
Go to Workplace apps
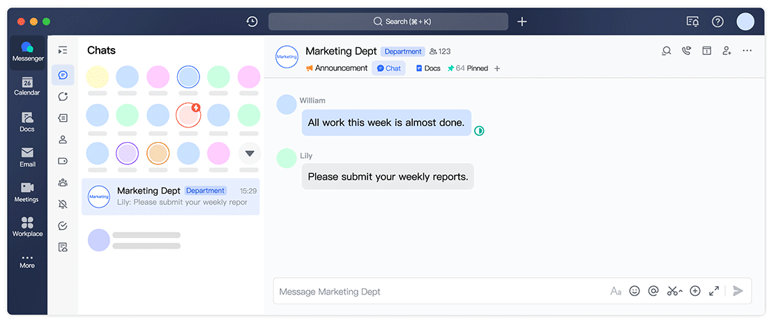27,226
